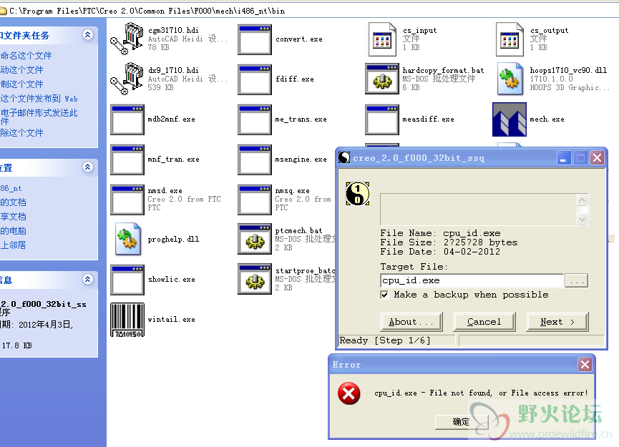Screen dimensions: 619x447
Task: Select the cs_input file icon
Action: tap(382, 39)
